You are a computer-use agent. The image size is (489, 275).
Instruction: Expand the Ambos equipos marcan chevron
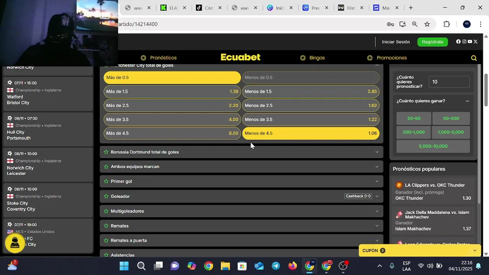pos(377,167)
